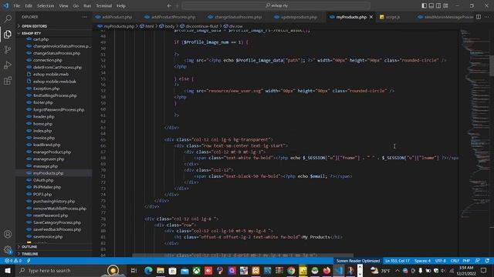
Task: Open the File menu
Action: (17, 5)
